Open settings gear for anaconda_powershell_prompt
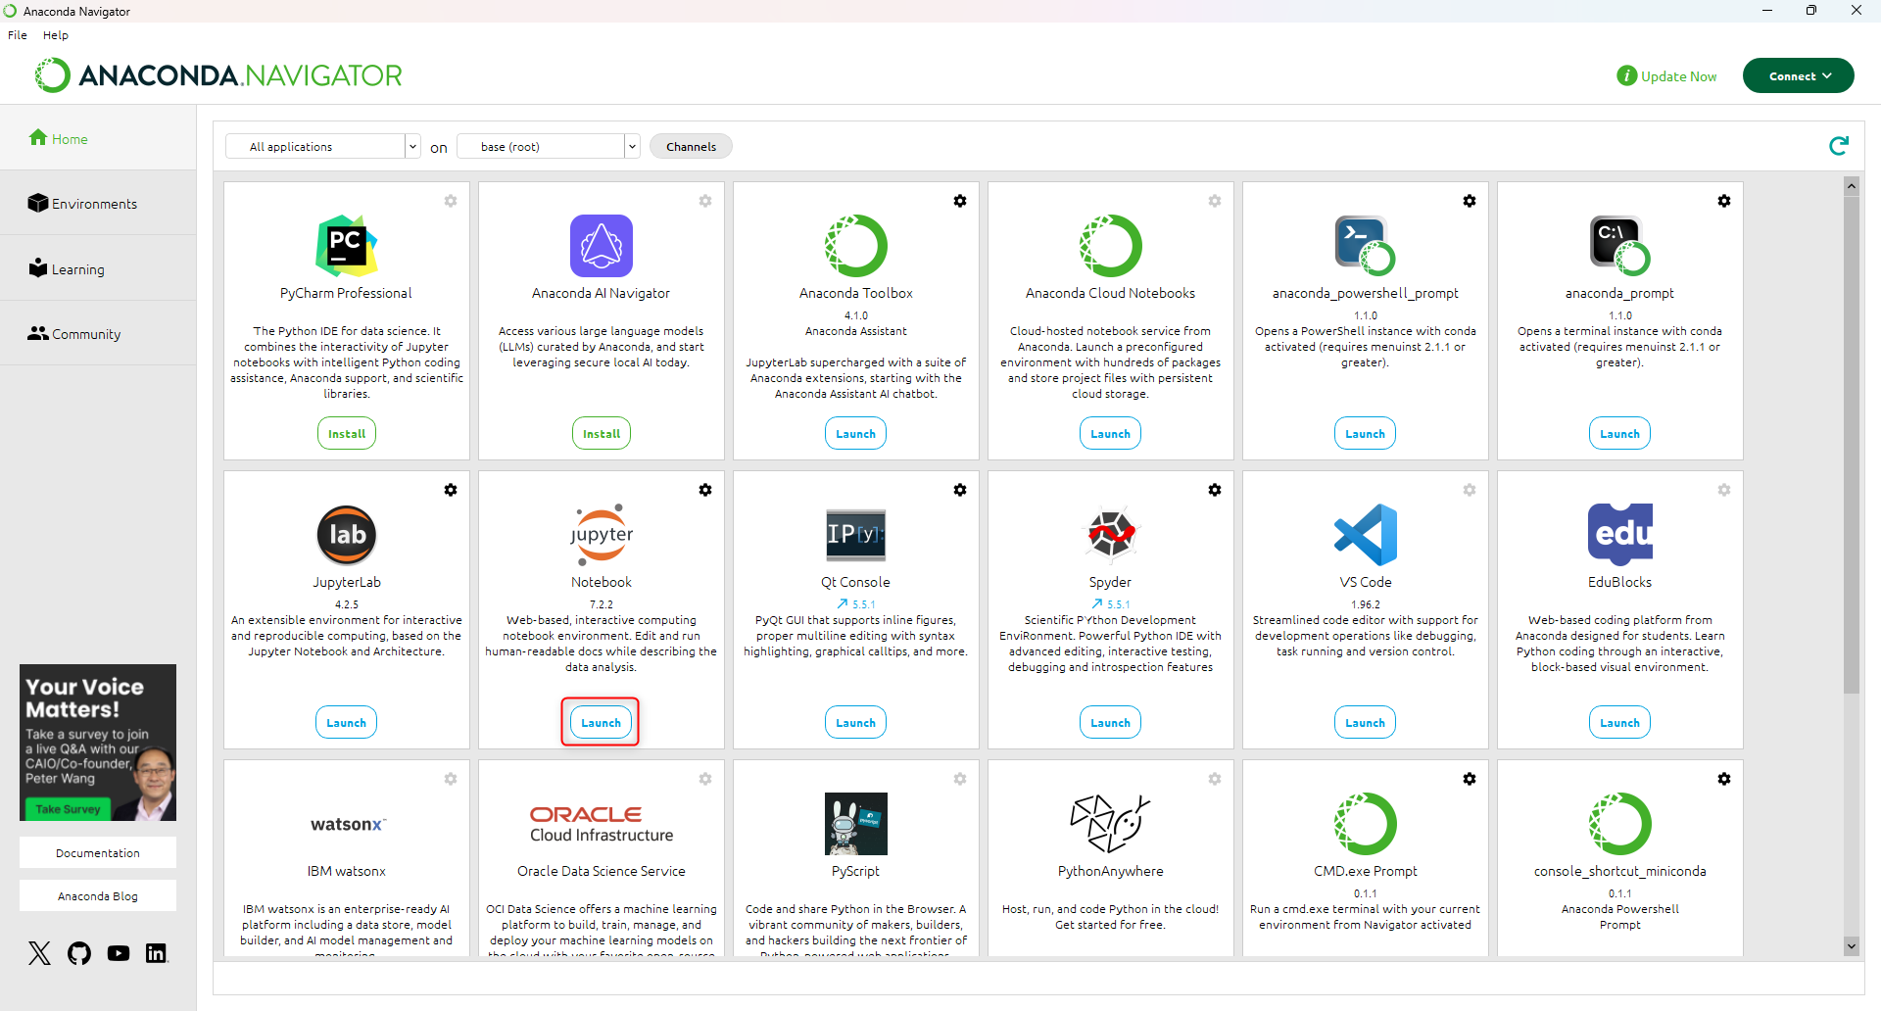The height and width of the screenshot is (1011, 1881). coord(1470,201)
